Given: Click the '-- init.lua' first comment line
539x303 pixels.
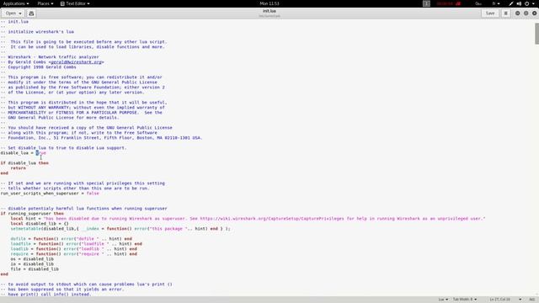Looking at the screenshot, I should [14, 22].
